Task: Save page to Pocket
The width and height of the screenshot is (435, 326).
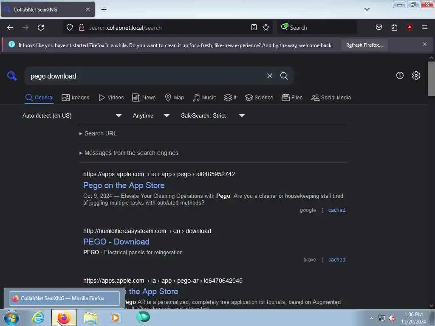Action: 379,27
